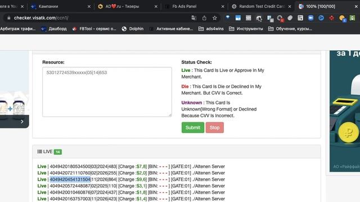
Task: Click the gray chain-link extension icon
Action: (x=290, y=18)
